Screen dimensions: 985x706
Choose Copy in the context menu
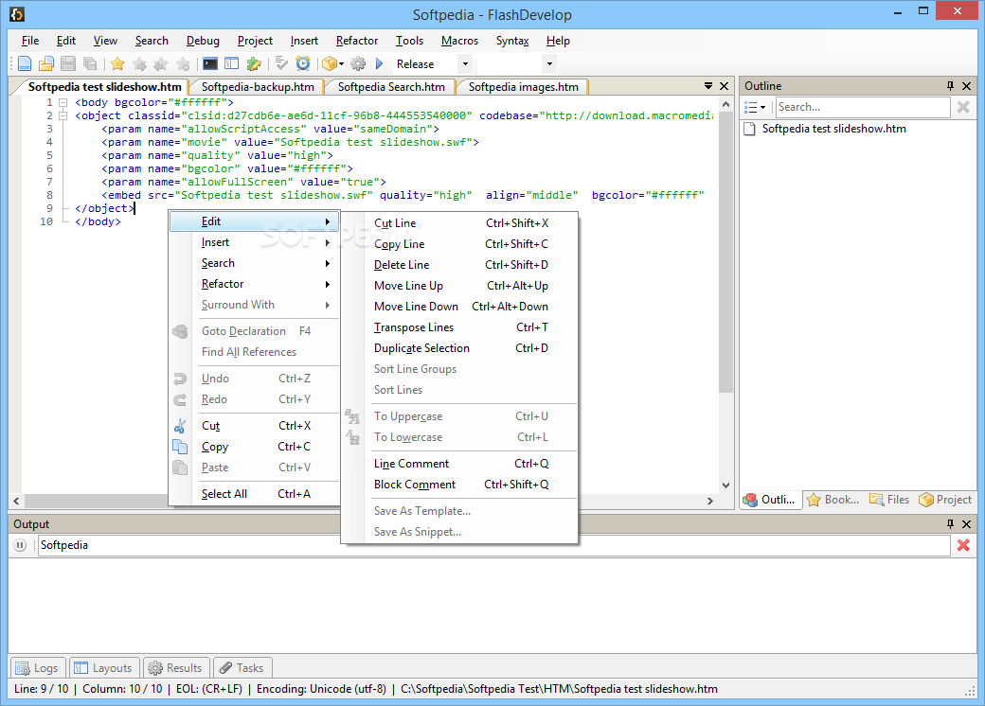(x=255, y=446)
